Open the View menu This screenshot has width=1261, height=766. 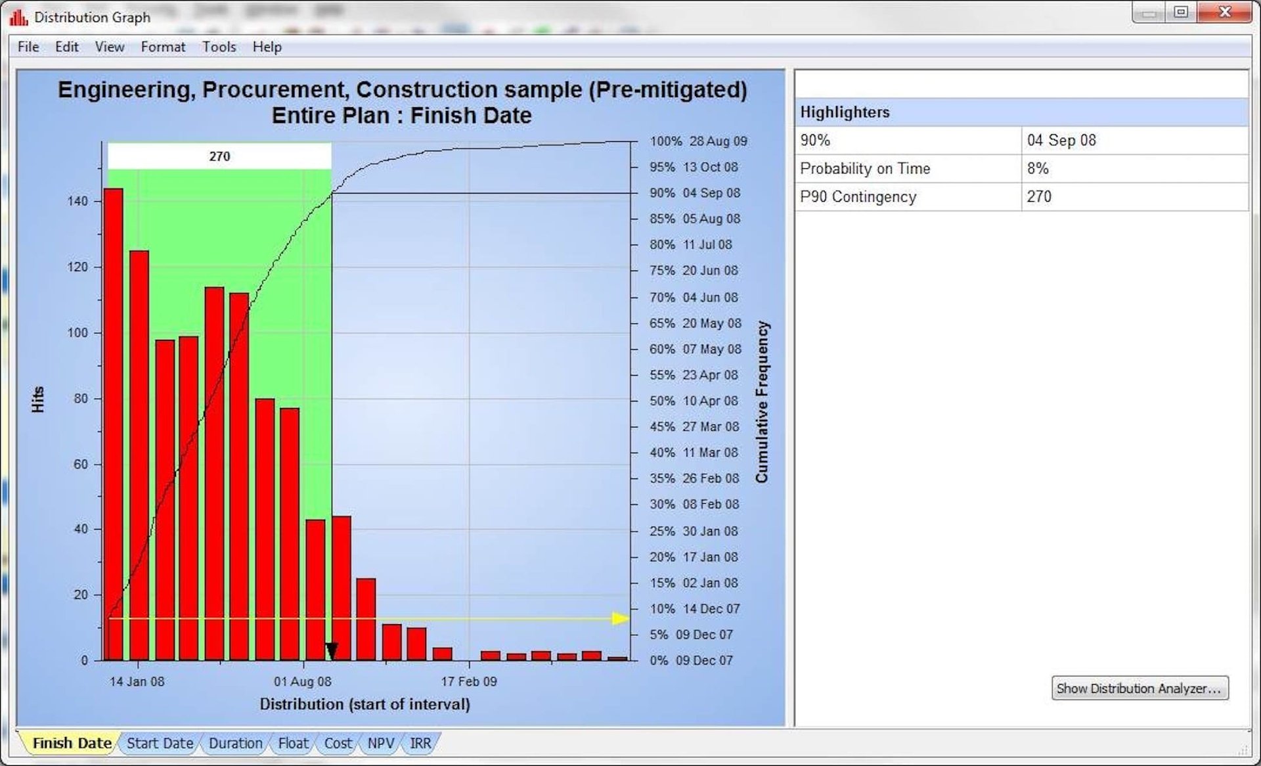[x=109, y=46]
